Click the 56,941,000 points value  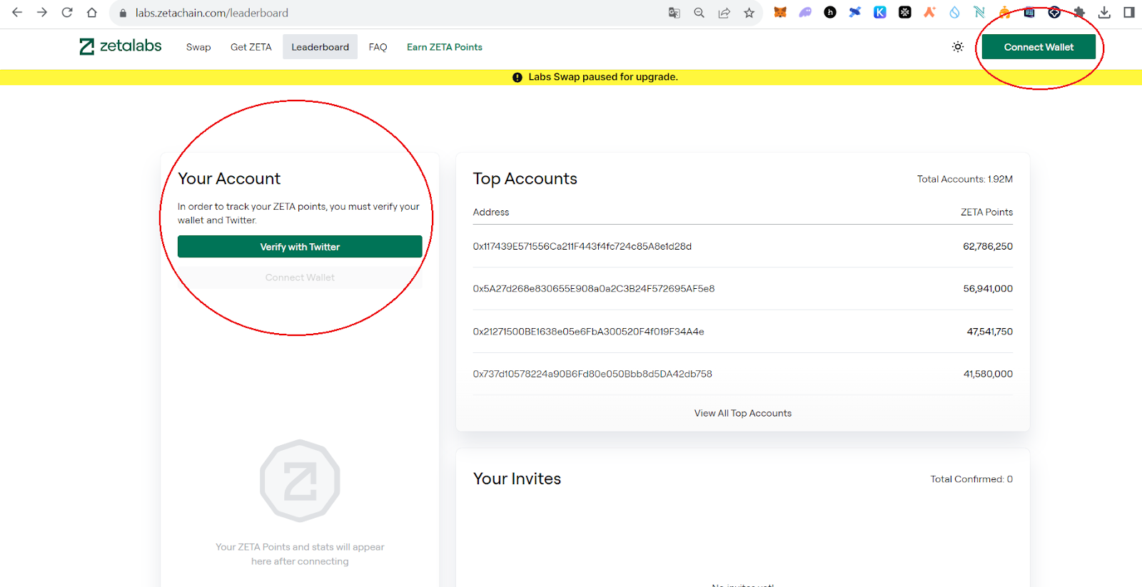click(988, 289)
